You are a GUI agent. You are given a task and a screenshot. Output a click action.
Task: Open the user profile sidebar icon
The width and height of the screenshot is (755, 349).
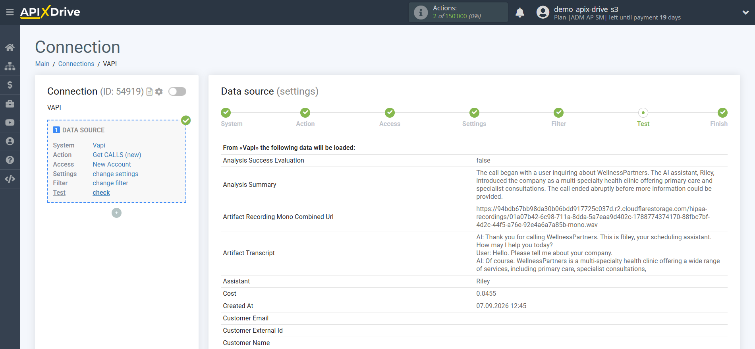point(10,141)
